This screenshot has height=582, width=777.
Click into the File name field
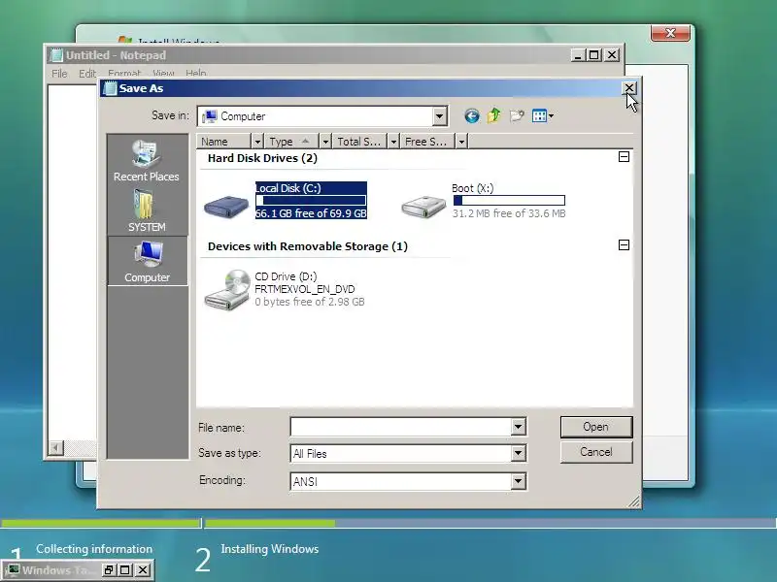click(400, 427)
